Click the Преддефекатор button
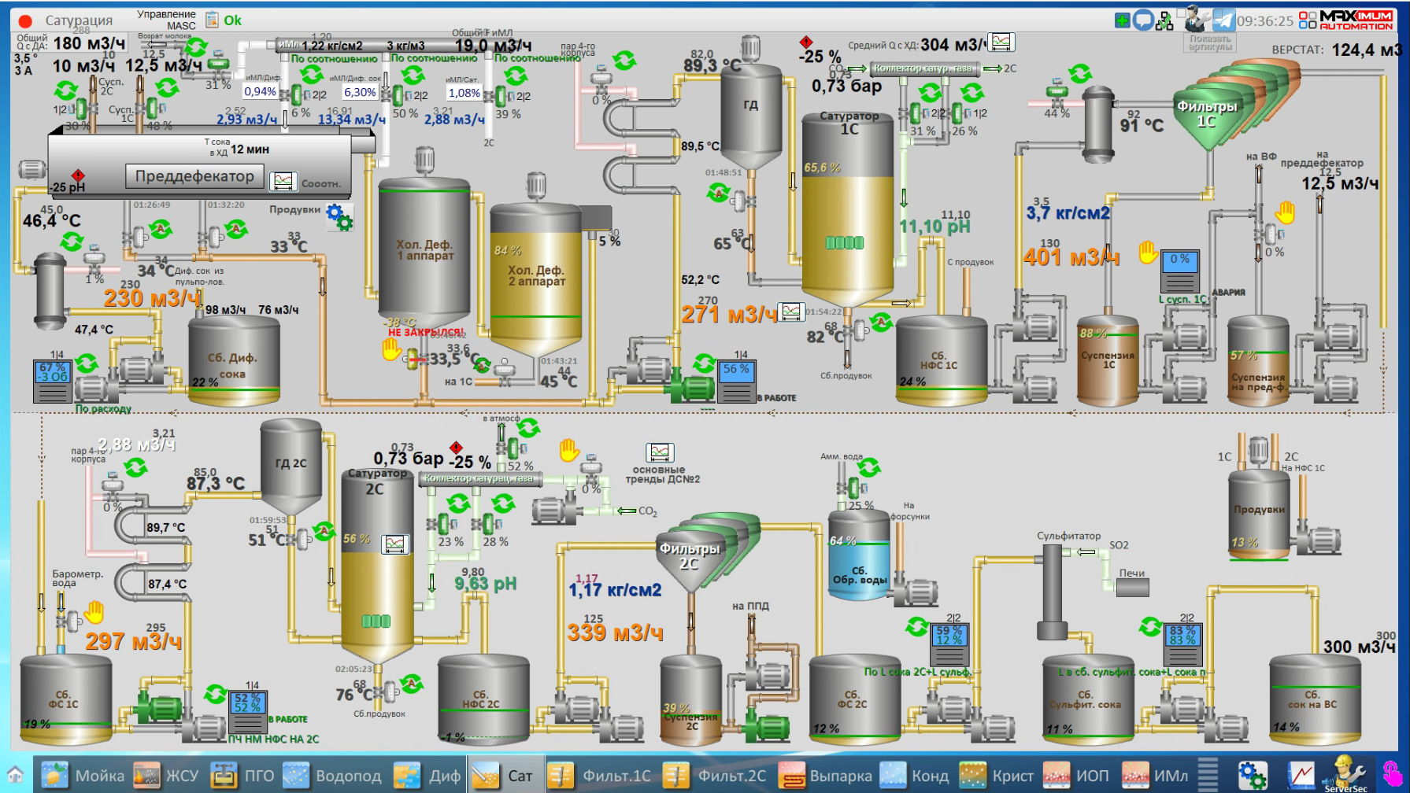Image resolution: width=1410 pixels, height=793 pixels. tap(194, 176)
